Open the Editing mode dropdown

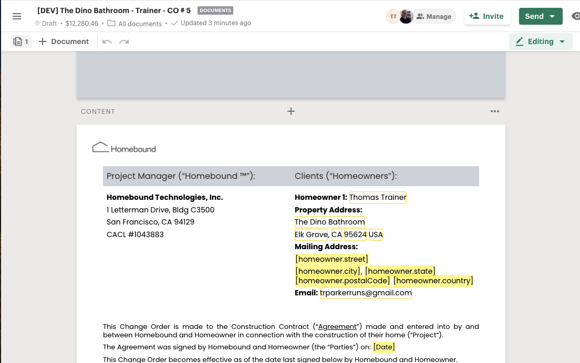coord(541,41)
